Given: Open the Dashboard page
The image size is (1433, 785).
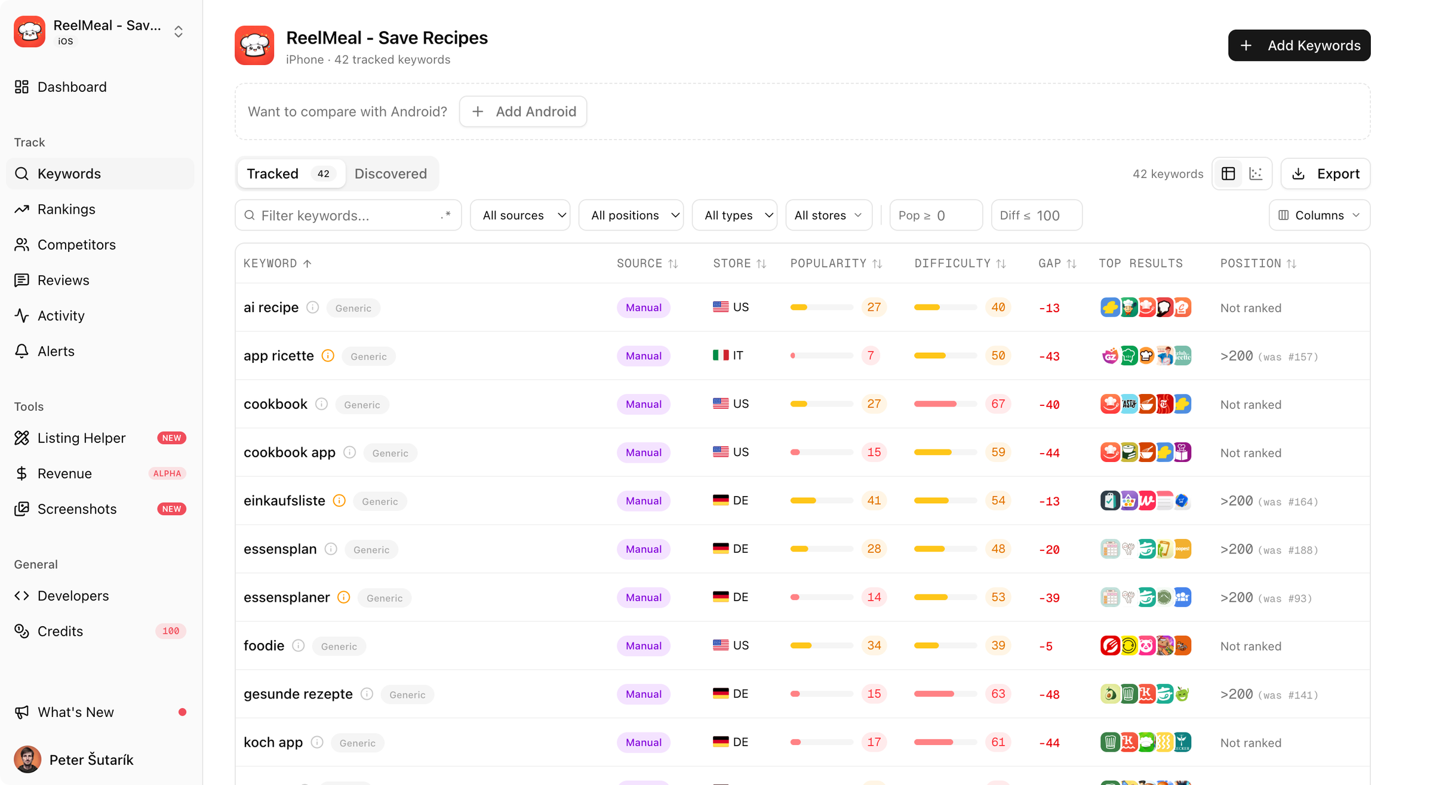Looking at the screenshot, I should (x=100, y=87).
